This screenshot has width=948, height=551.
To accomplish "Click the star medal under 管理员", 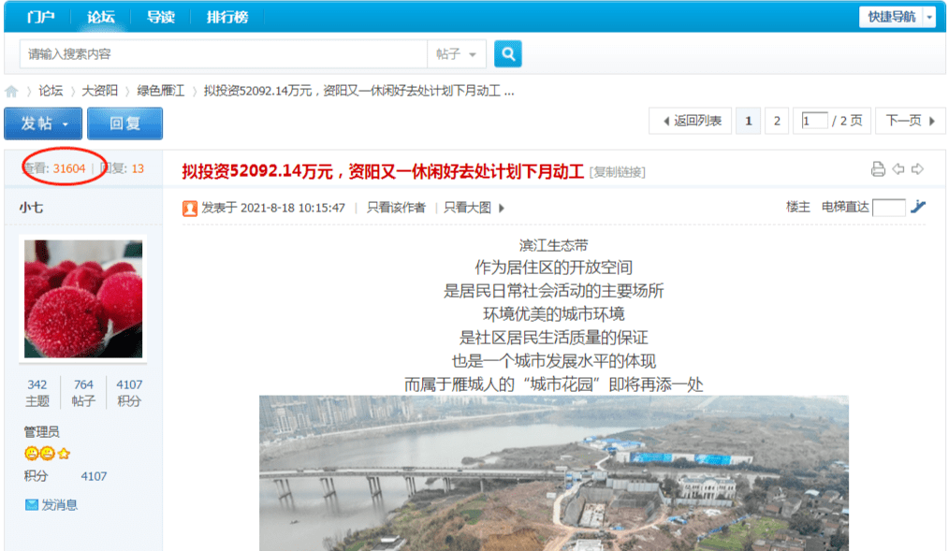I will point(65,452).
